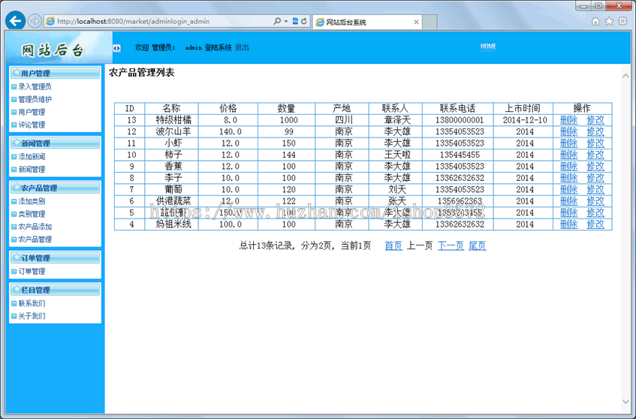
Task: Collapse the 农产品管理 menu section header
Action: tap(55, 188)
